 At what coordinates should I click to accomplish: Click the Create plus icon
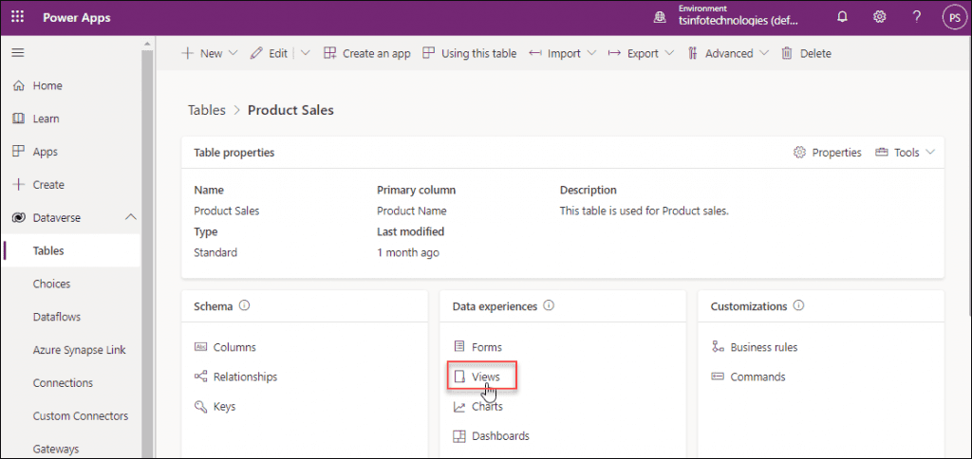click(19, 185)
